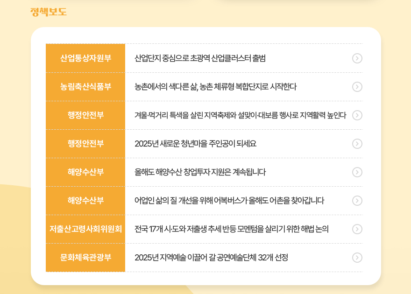The width and height of the screenshot is (411, 294).
Task: Click arrow icon beside 농촌 체류형 복합단지 headline
Action: (x=357, y=87)
